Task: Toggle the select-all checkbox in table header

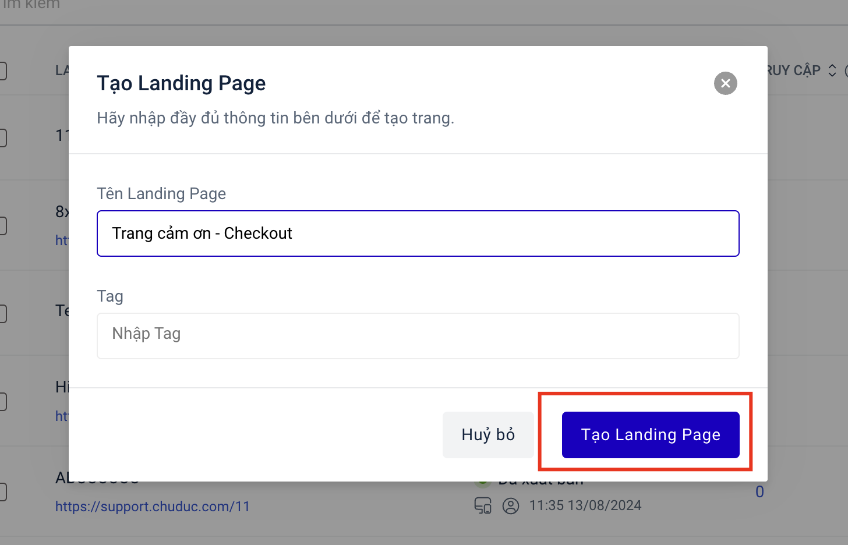Action: point(2,71)
